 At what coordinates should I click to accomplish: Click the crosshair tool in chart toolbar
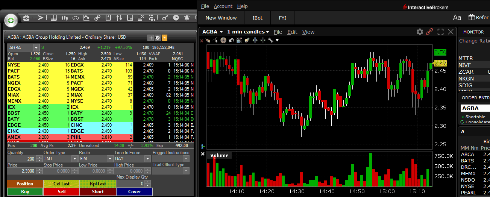pos(223,40)
